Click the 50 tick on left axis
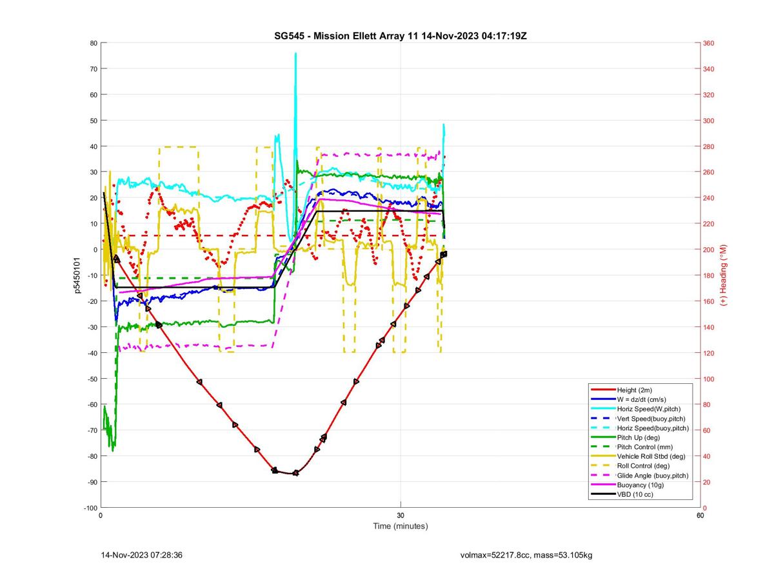Screen dimensions: 774x571 [94, 121]
